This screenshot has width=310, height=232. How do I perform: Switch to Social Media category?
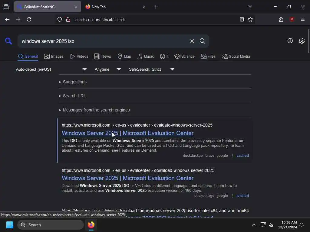click(x=236, y=56)
